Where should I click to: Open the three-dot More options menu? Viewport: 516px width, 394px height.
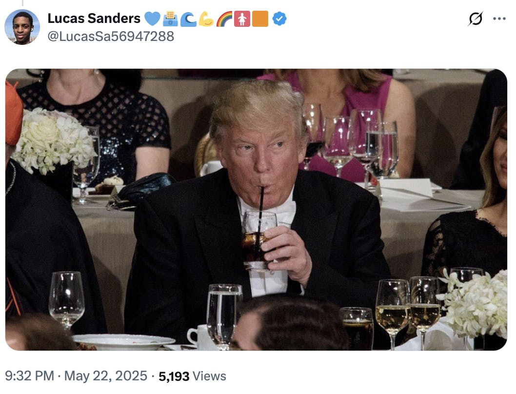point(499,19)
